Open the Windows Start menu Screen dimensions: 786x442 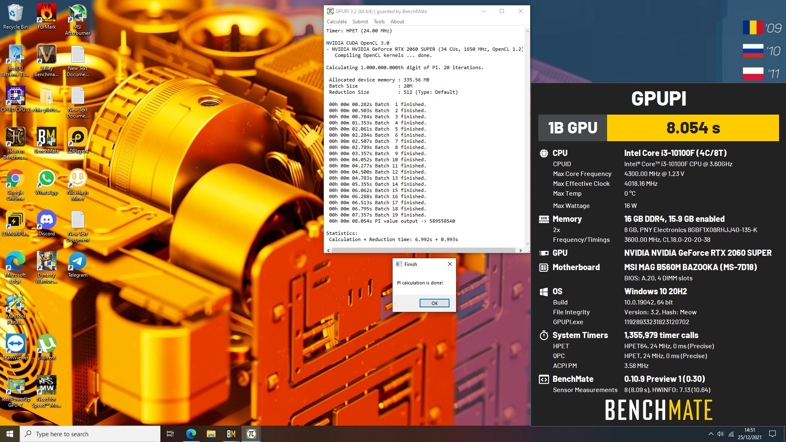(x=10, y=434)
